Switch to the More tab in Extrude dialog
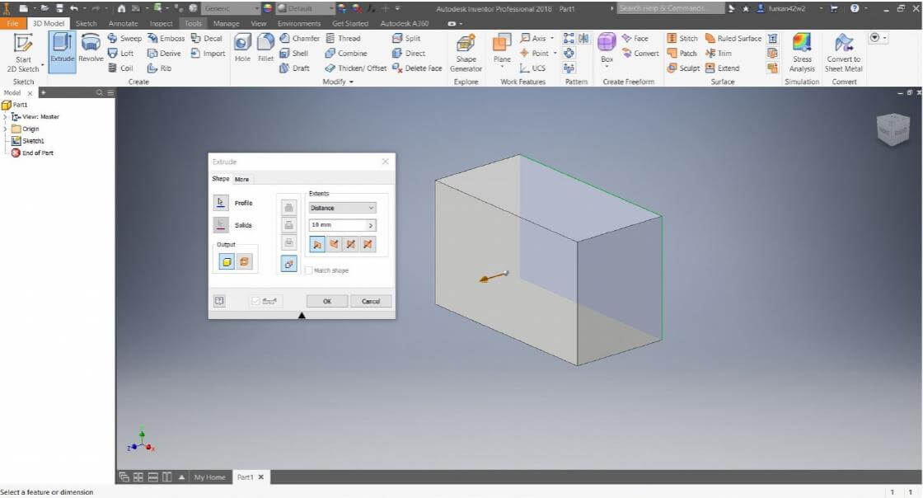Image resolution: width=923 pixels, height=498 pixels. tap(241, 179)
